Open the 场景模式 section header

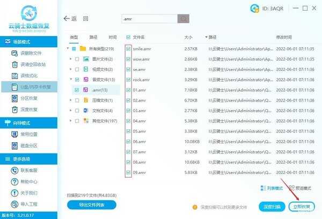(x=29, y=42)
